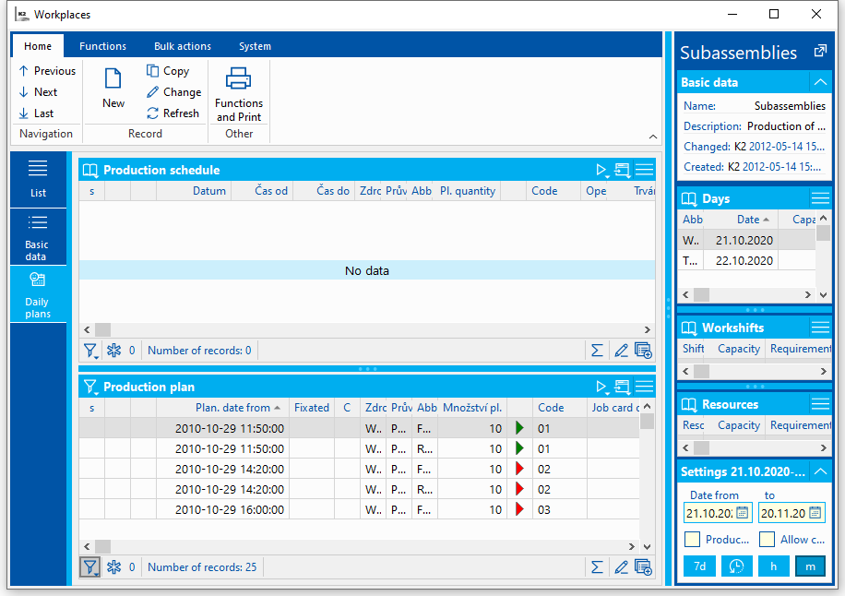Screen dimensions: 845x596
Task: Go to Next record
Action: [x=38, y=92]
